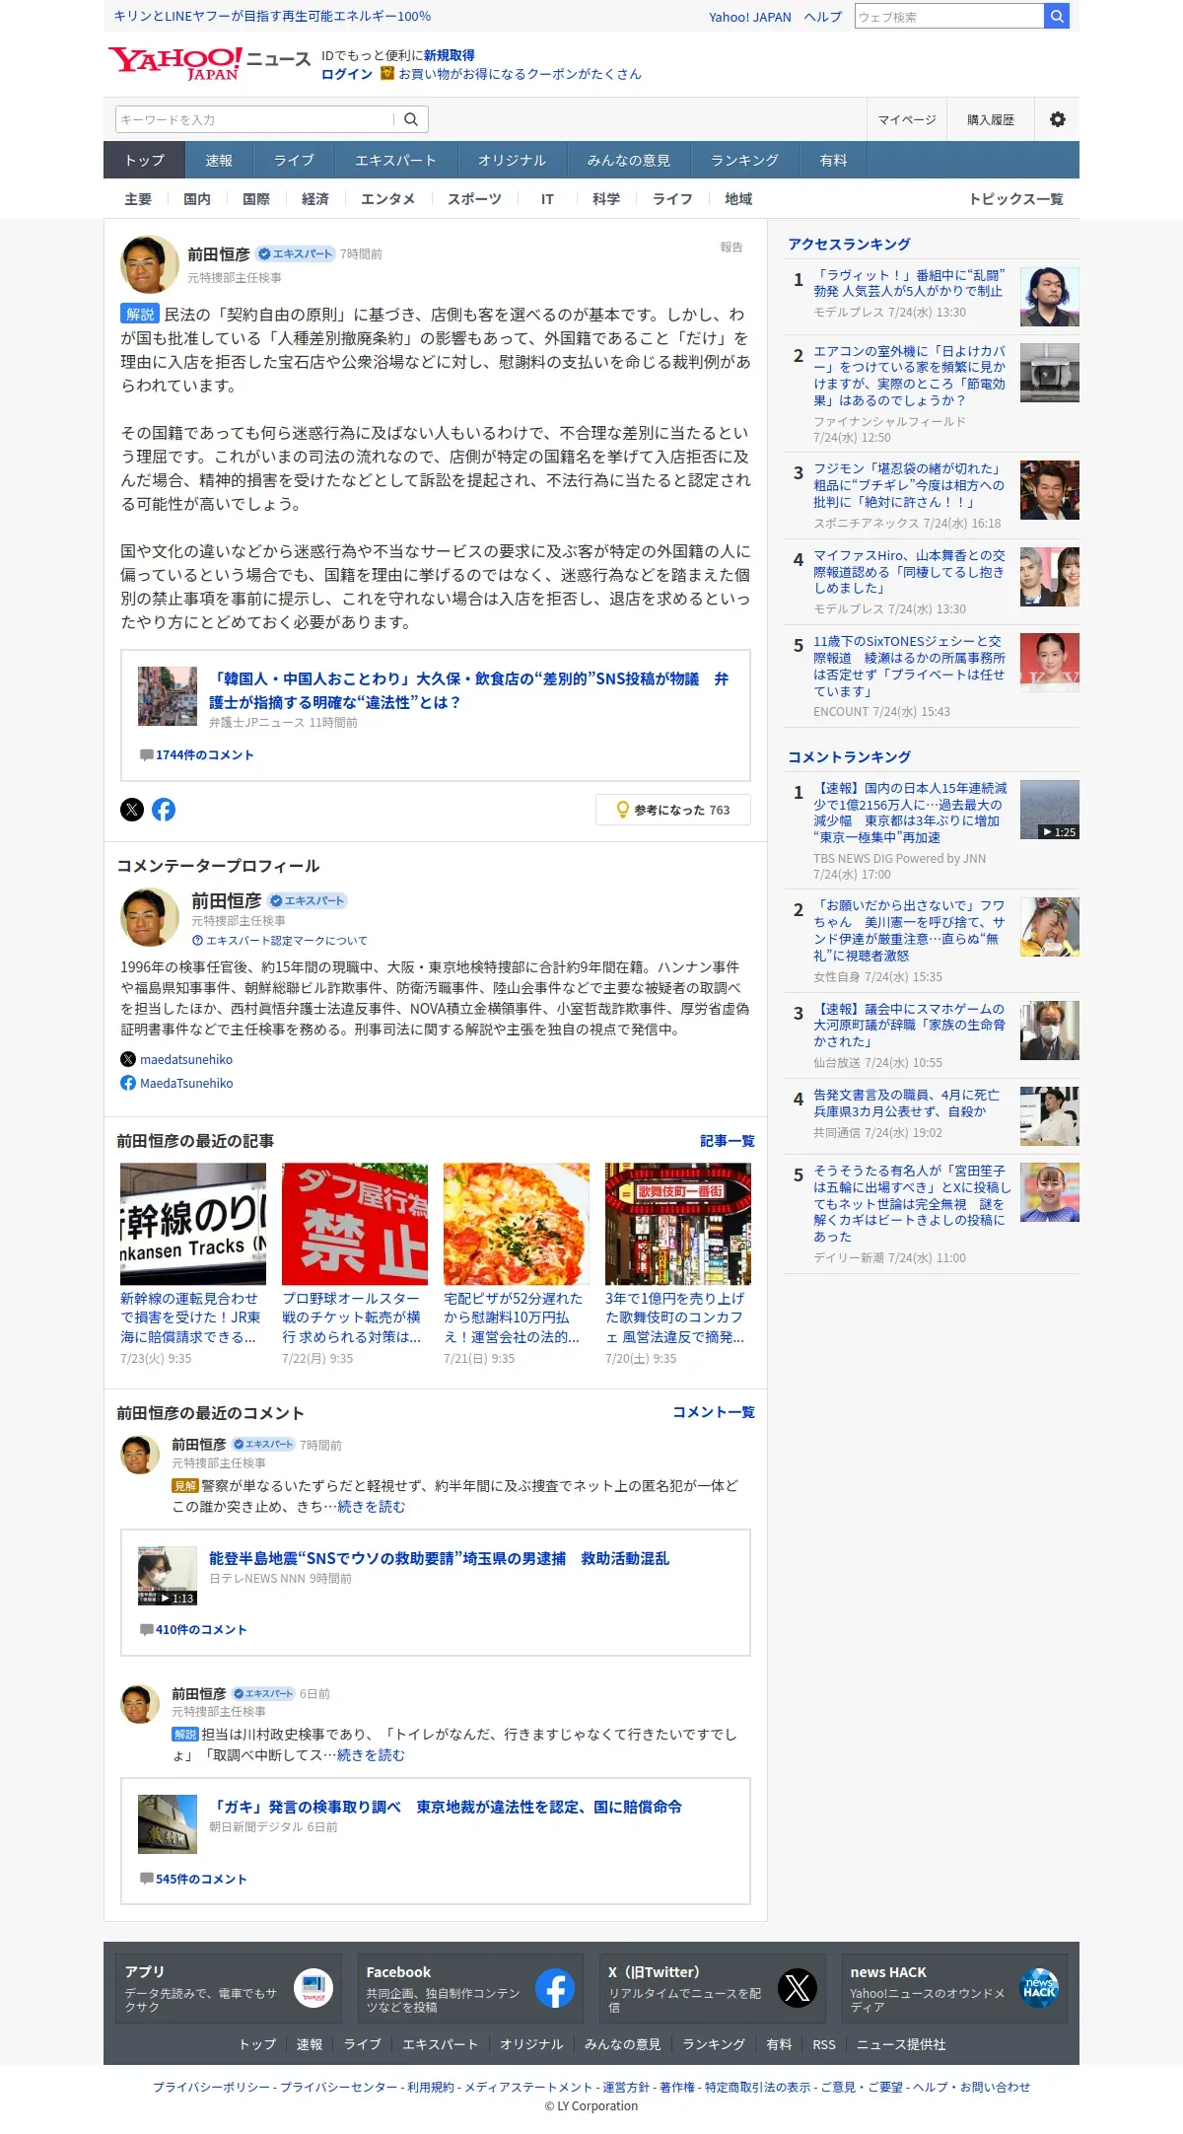Switch to the ライブ tab
This screenshot has height=2134, width=1183.
click(294, 160)
